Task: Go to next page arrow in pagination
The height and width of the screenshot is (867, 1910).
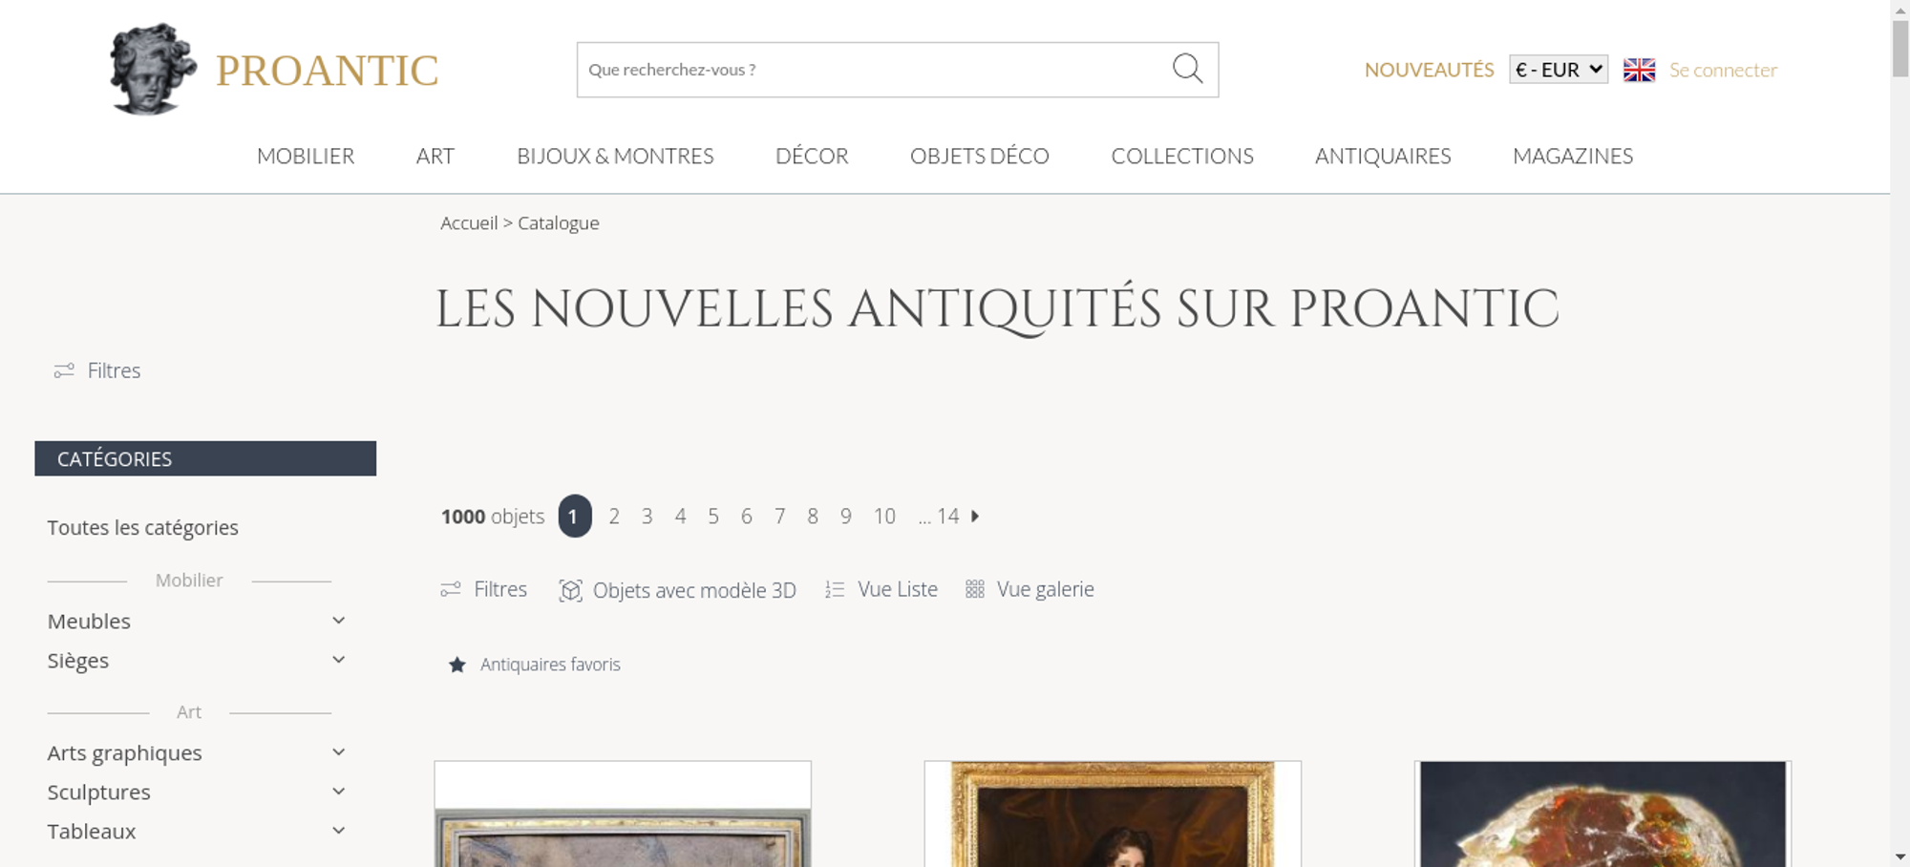Action: click(975, 516)
